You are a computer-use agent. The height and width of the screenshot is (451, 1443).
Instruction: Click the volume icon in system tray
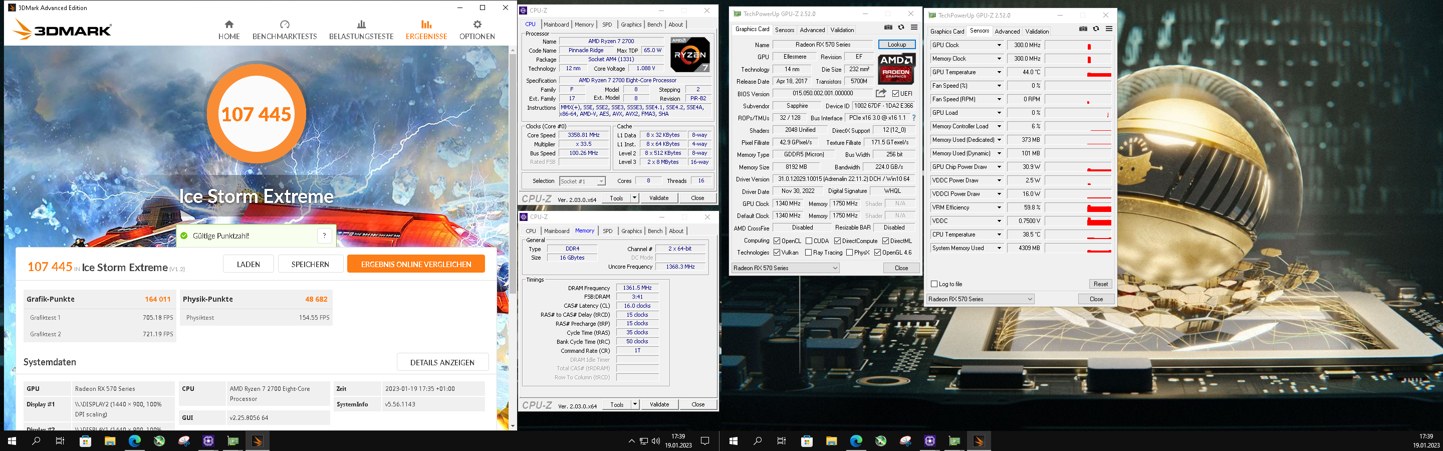click(x=656, y=441)
